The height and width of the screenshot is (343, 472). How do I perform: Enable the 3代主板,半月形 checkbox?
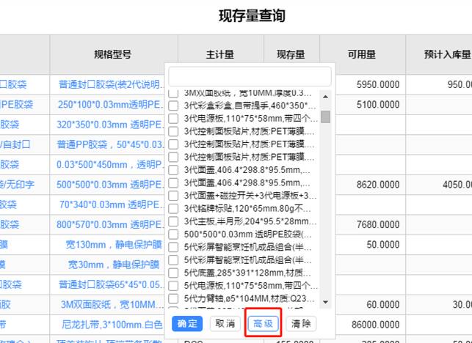(173, 221)
